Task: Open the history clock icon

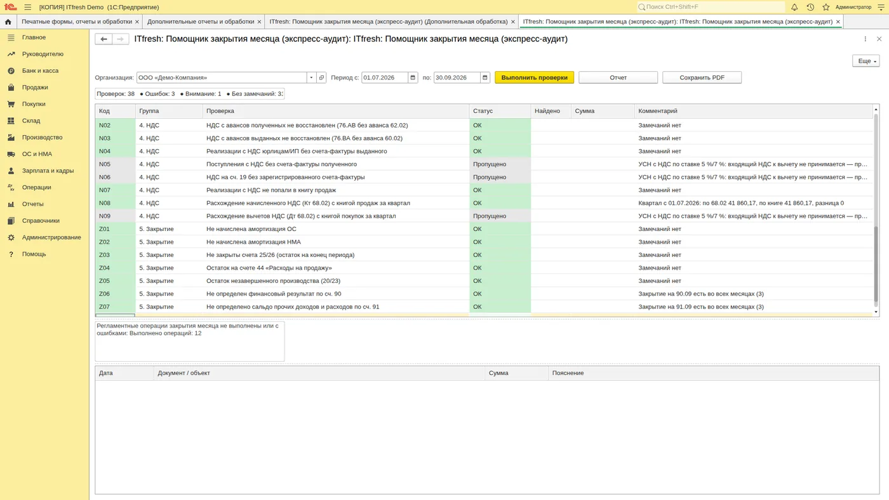Action: click(x=810, y=7)
